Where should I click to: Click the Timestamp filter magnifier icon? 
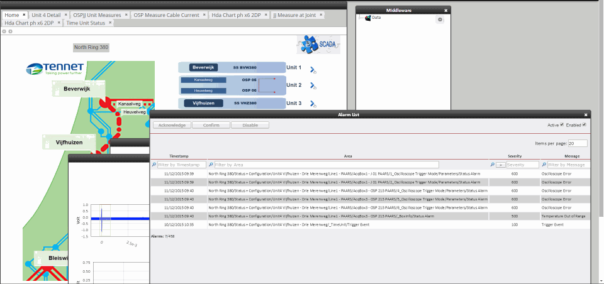click(153, 165)
